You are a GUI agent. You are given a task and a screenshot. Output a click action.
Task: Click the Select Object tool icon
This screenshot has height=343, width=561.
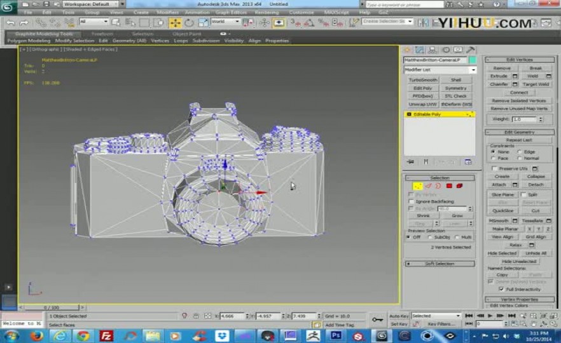[116, 23]
